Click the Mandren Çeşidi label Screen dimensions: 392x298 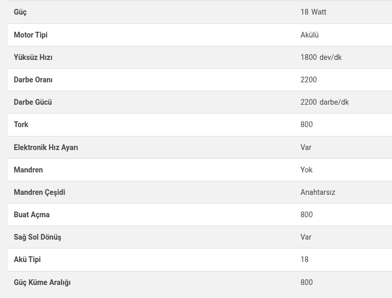pos(39,192)
